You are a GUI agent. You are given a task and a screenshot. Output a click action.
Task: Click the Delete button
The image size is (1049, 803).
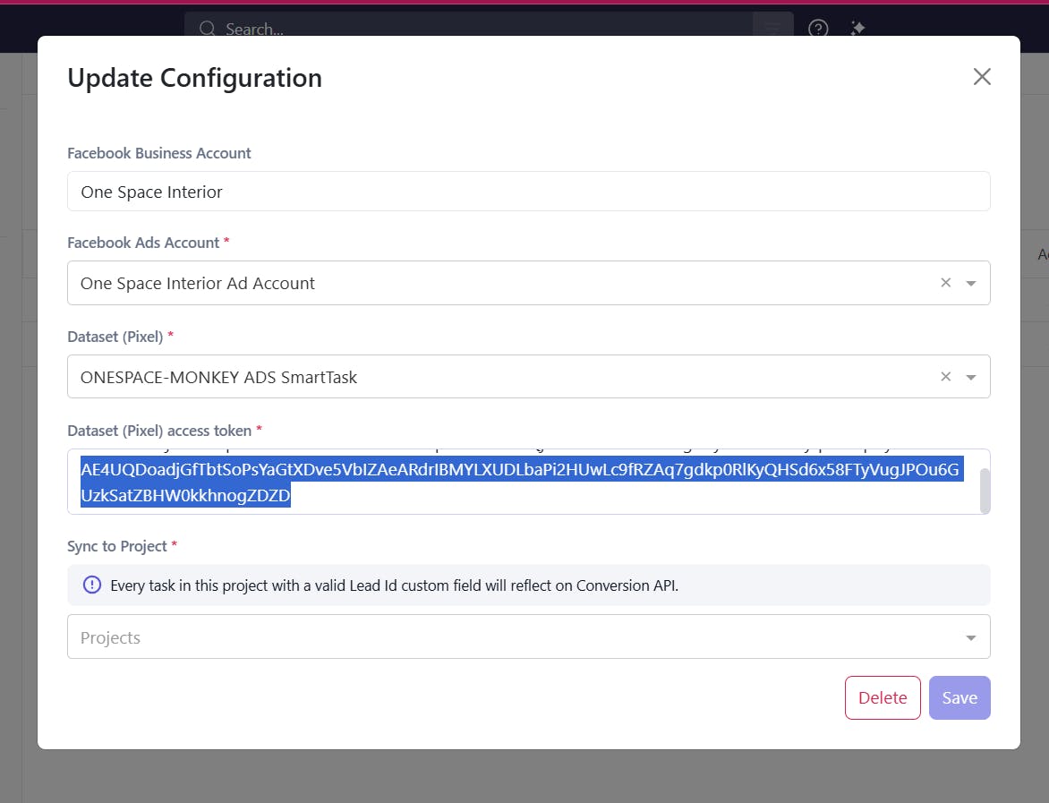(882, 697)
